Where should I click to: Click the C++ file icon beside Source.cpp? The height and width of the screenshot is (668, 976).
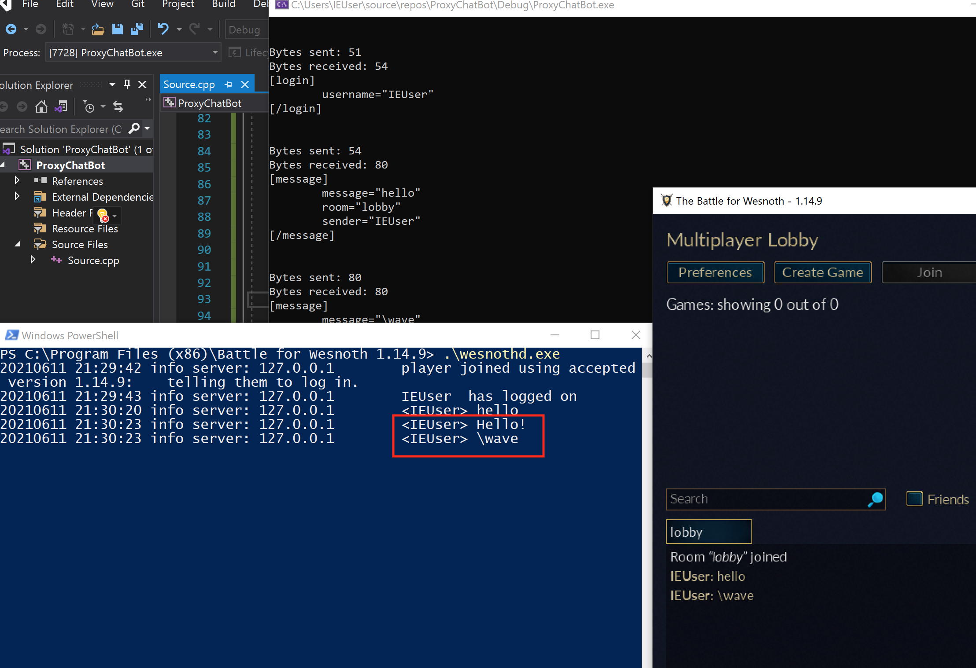[x=56, y=260]
